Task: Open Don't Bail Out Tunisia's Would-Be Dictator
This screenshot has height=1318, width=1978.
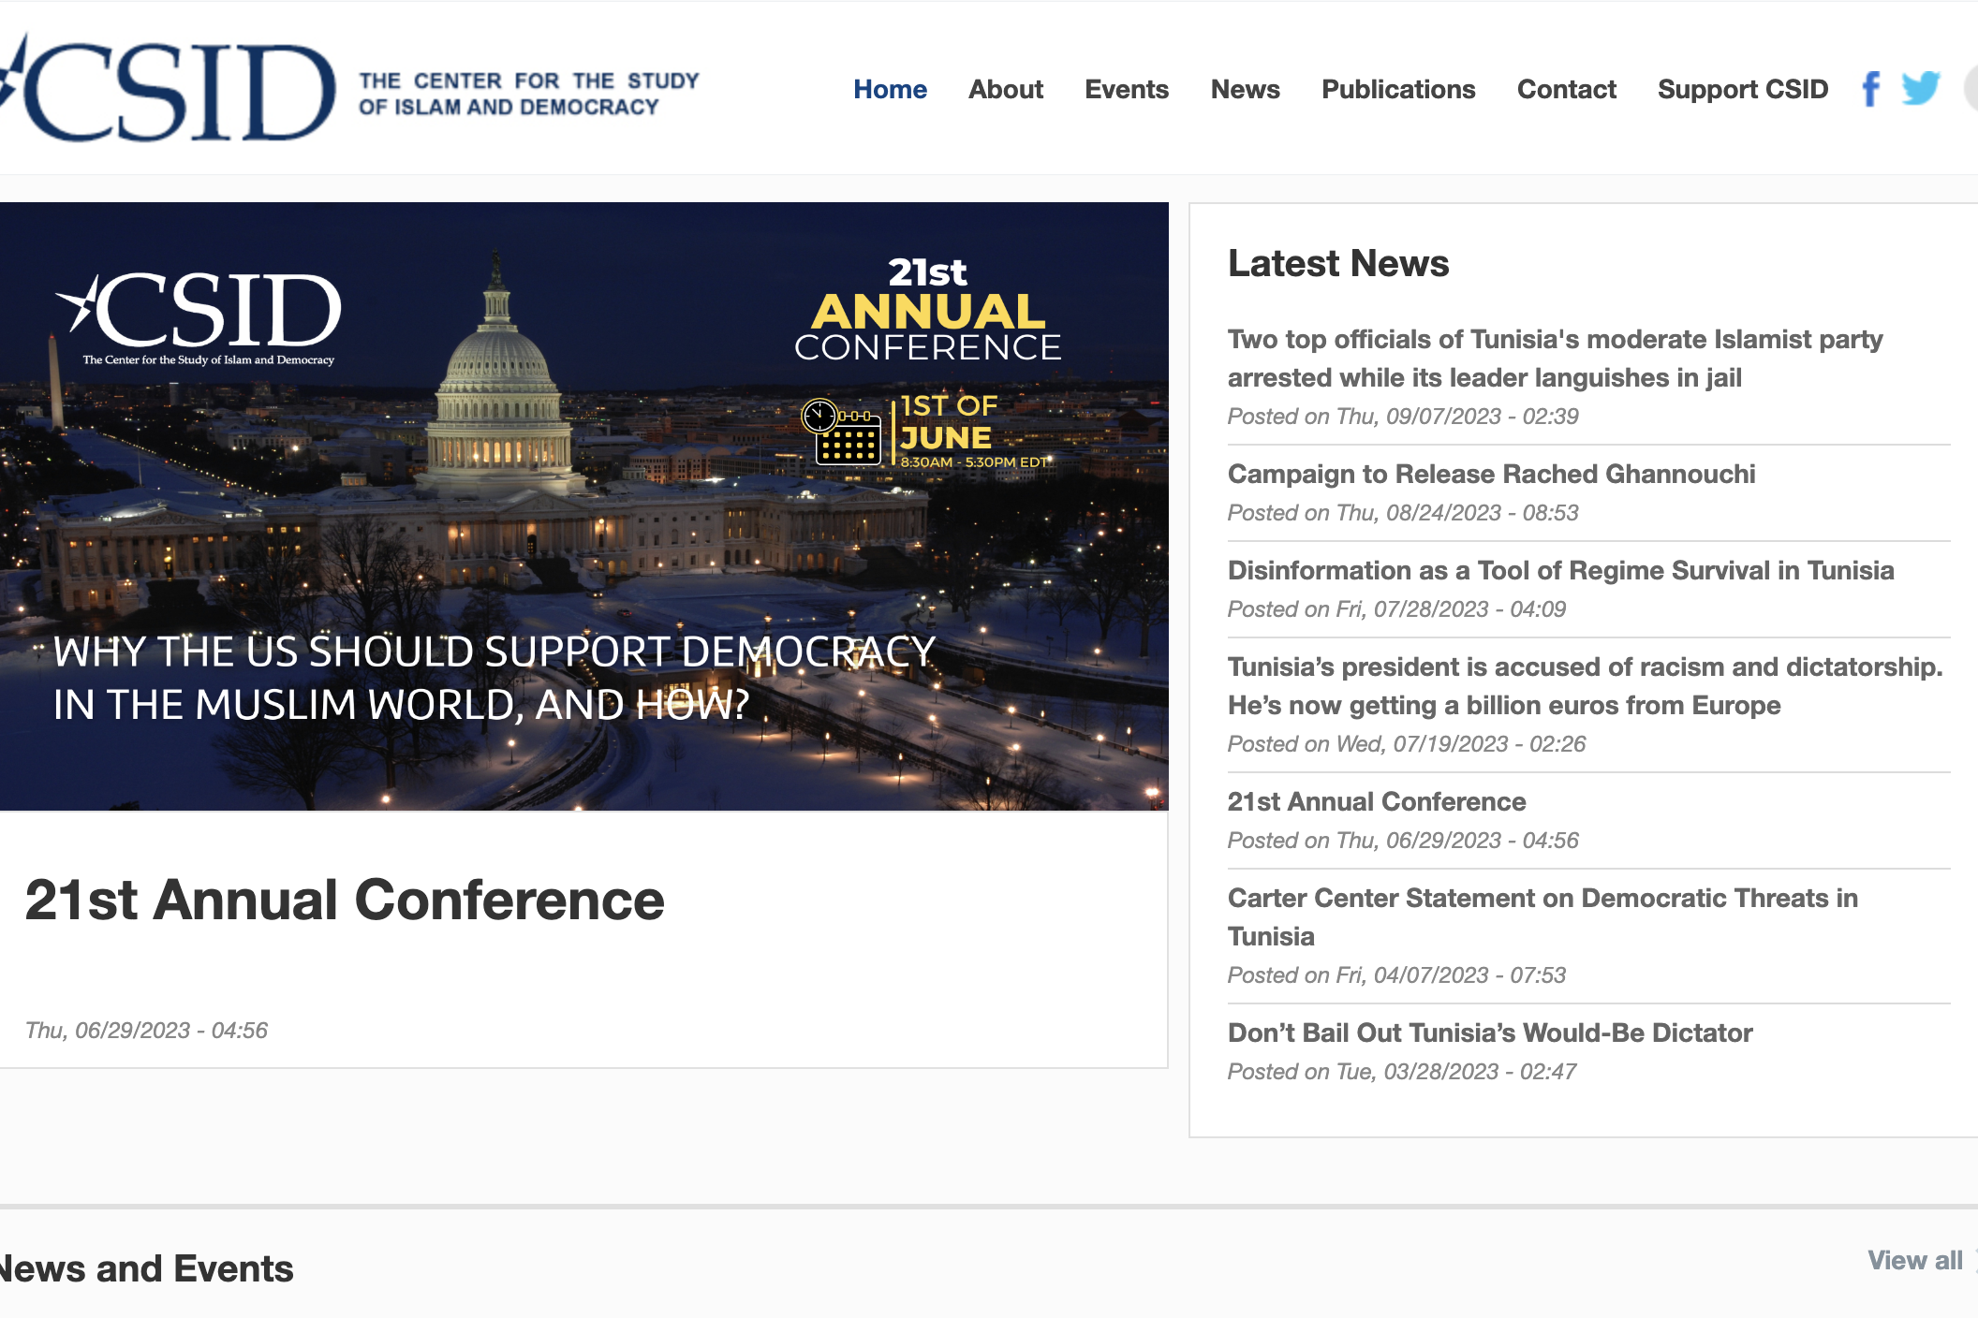Action: pos(1490,1033)
